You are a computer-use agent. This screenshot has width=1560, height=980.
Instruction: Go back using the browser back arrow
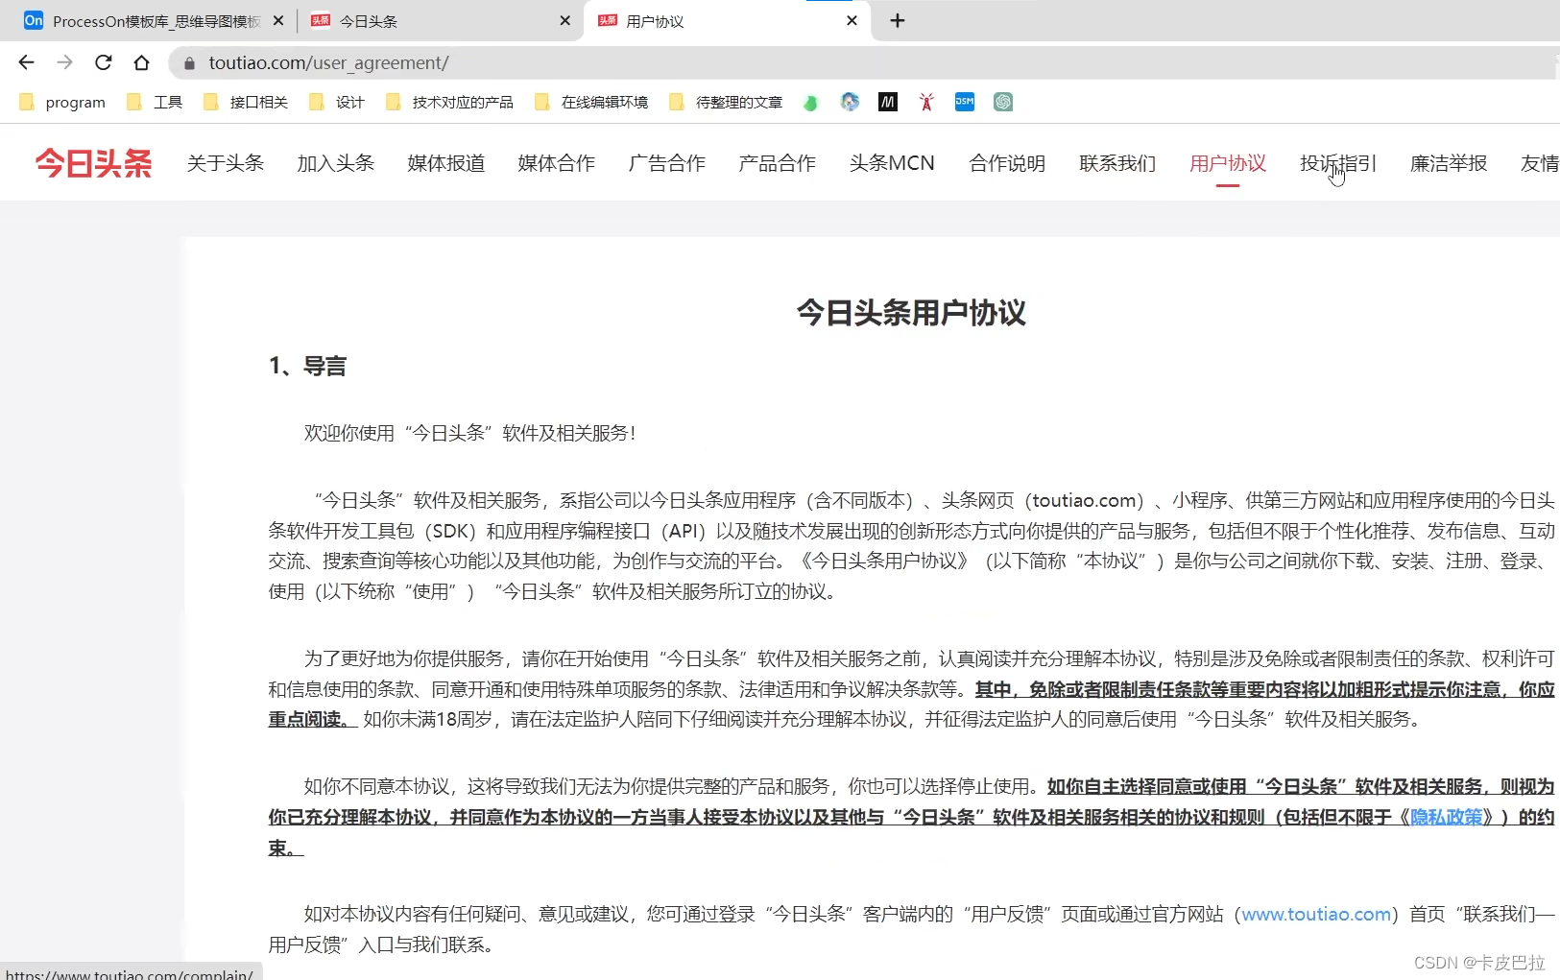pyautogui.click(x=26, y=62)
